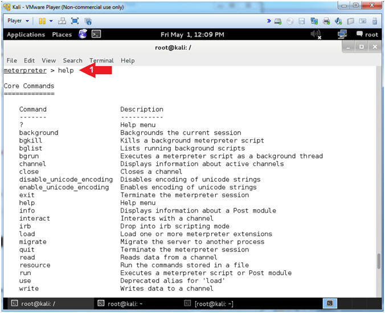Click the USB device icon in VMware toolbar

pos(374,22)
